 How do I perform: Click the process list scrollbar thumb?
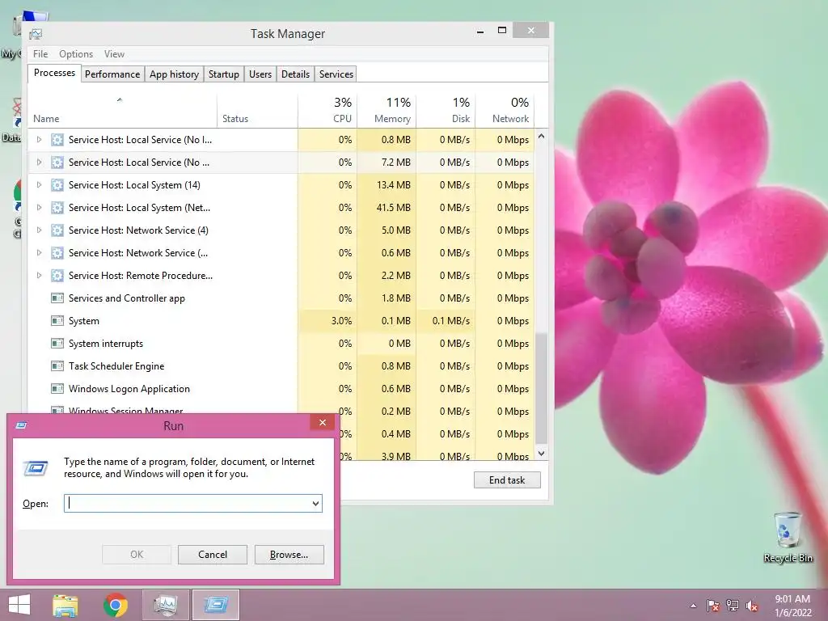click(x=541, y=389)
